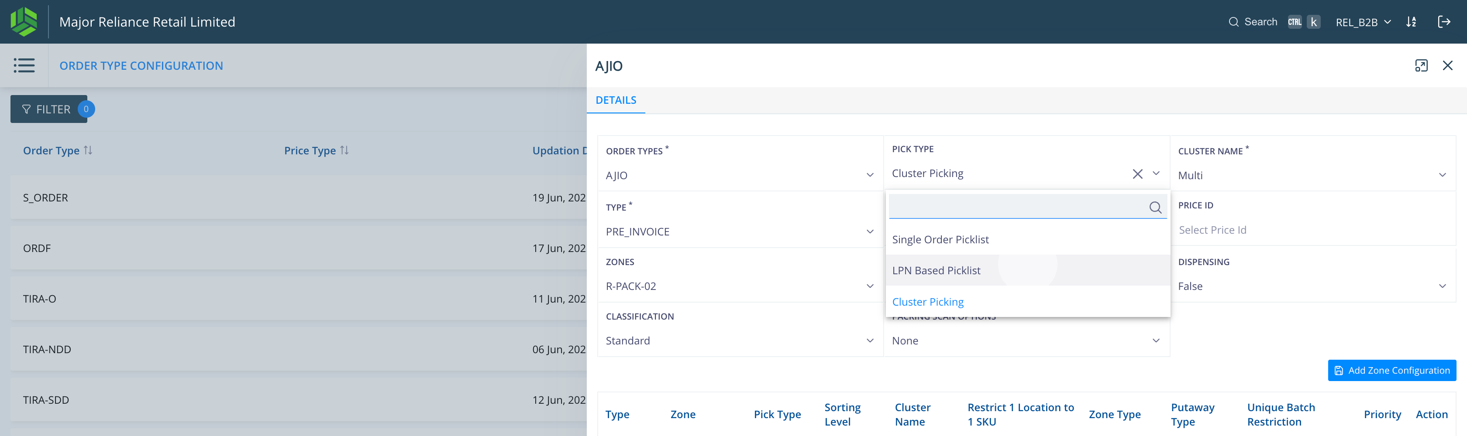Select the ORDF row
This screenshot has height=436, width=1467.
pos(298,248)
